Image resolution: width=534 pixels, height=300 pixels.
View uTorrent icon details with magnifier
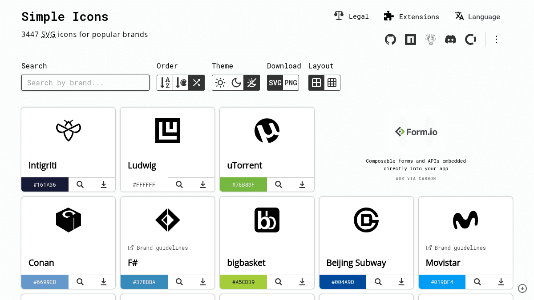point(279,184)
